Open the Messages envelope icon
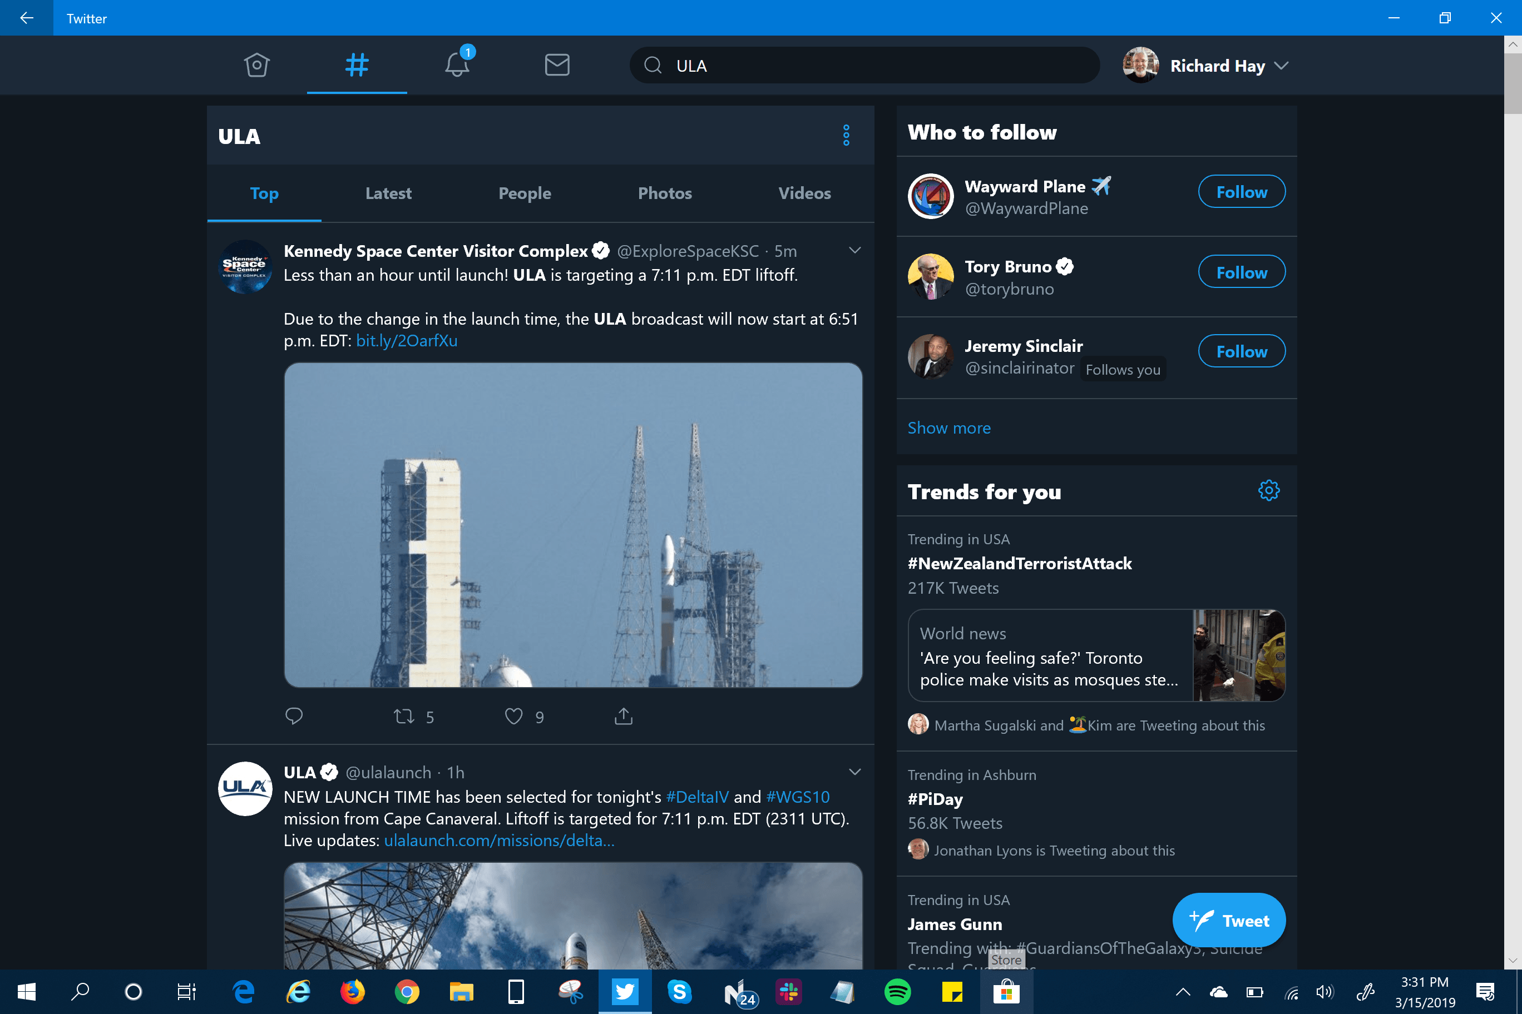The height and width of the screenshot is (1014, 1522). [x=556, y=65]
